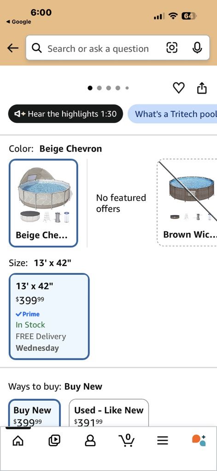The height and width of the screenshot is (471, 217).
Task: Open camera lens search icon
Action: (172, 48)
